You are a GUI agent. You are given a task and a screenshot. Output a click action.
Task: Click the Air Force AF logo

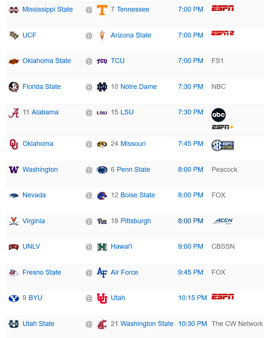(102, 272)
